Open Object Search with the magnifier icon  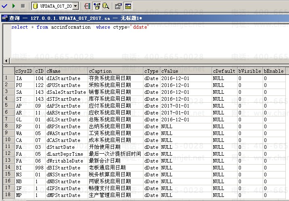pos(106,6)
